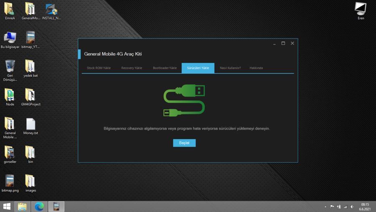
Task: Select the Money.txt text file
Action: pos(30,126)
